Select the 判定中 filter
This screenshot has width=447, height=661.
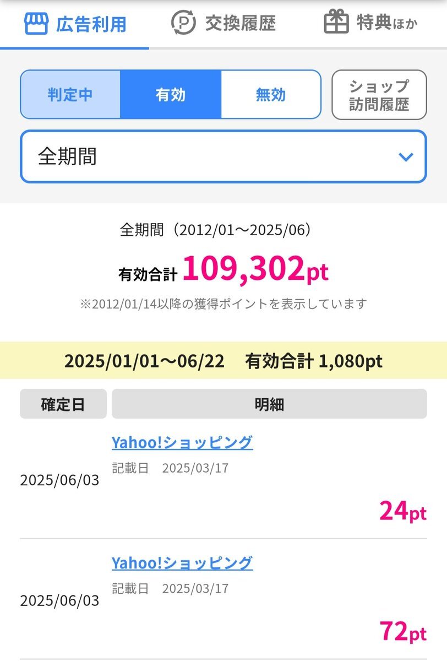point(70,95)
